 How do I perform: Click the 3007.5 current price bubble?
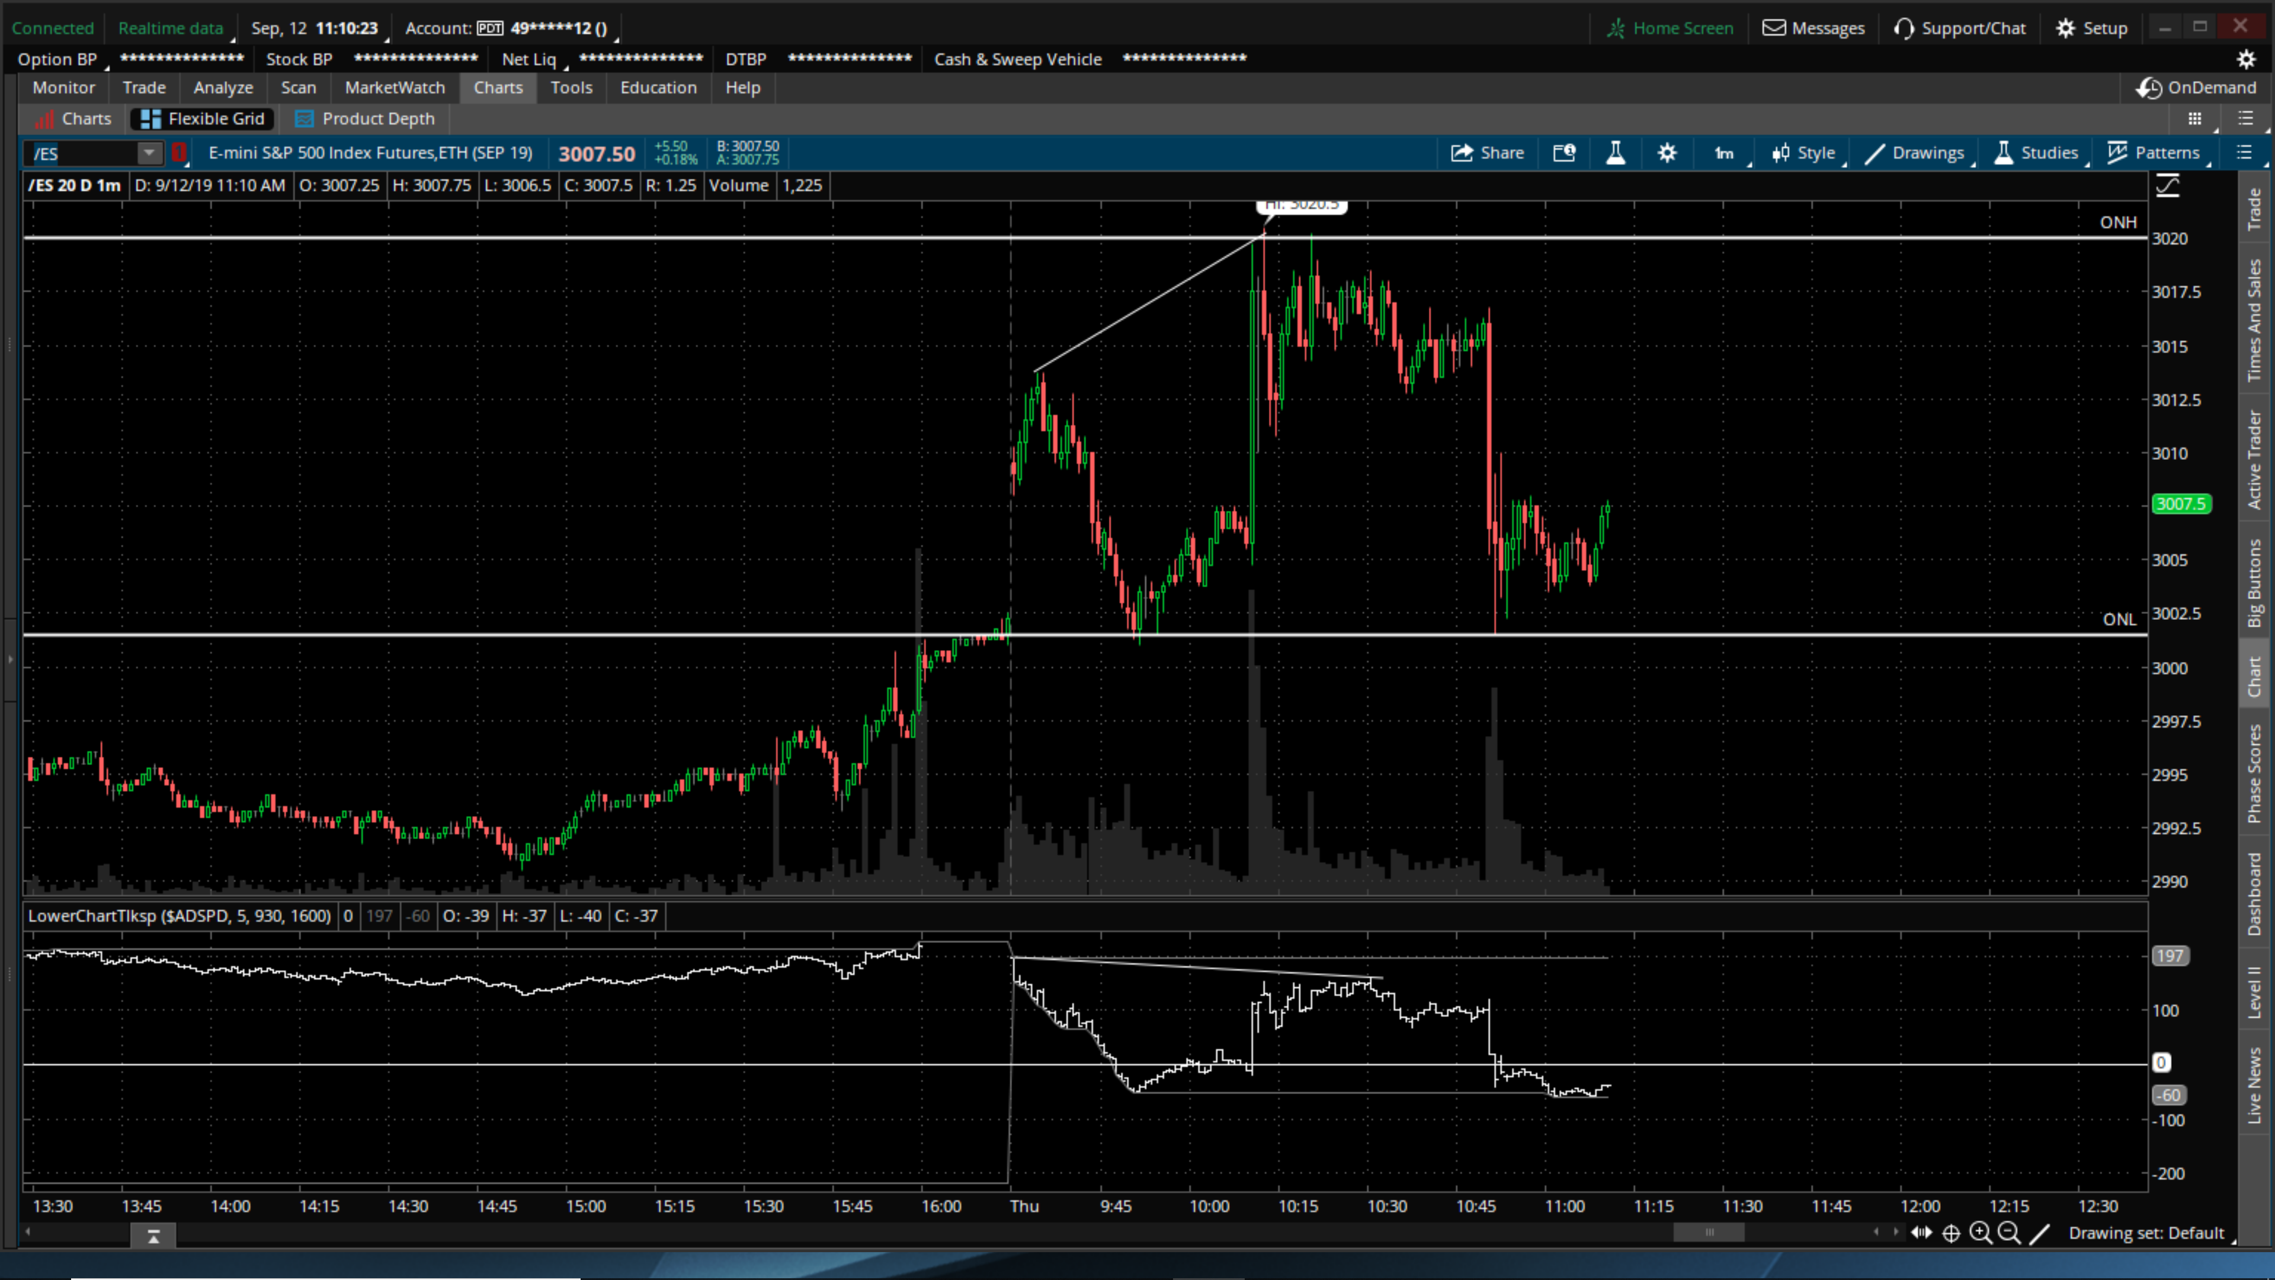point(2181,504)
